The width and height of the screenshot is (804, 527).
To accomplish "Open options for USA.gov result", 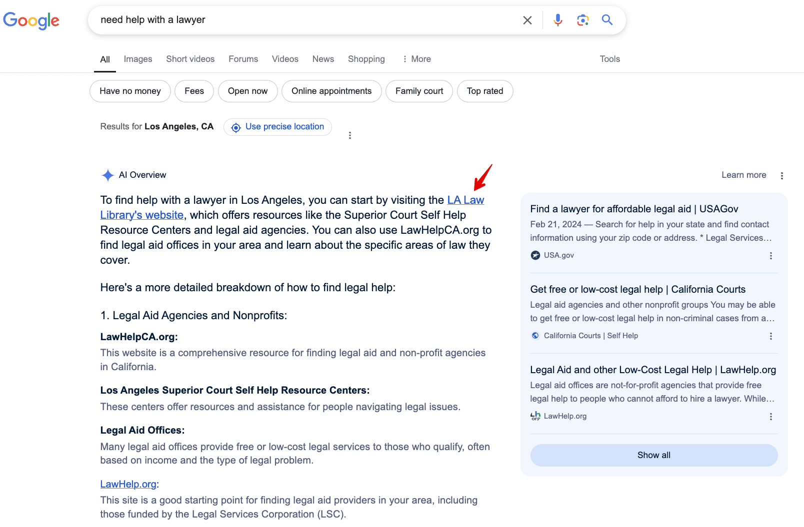I will pyautogui.click(x=771, y=256).
